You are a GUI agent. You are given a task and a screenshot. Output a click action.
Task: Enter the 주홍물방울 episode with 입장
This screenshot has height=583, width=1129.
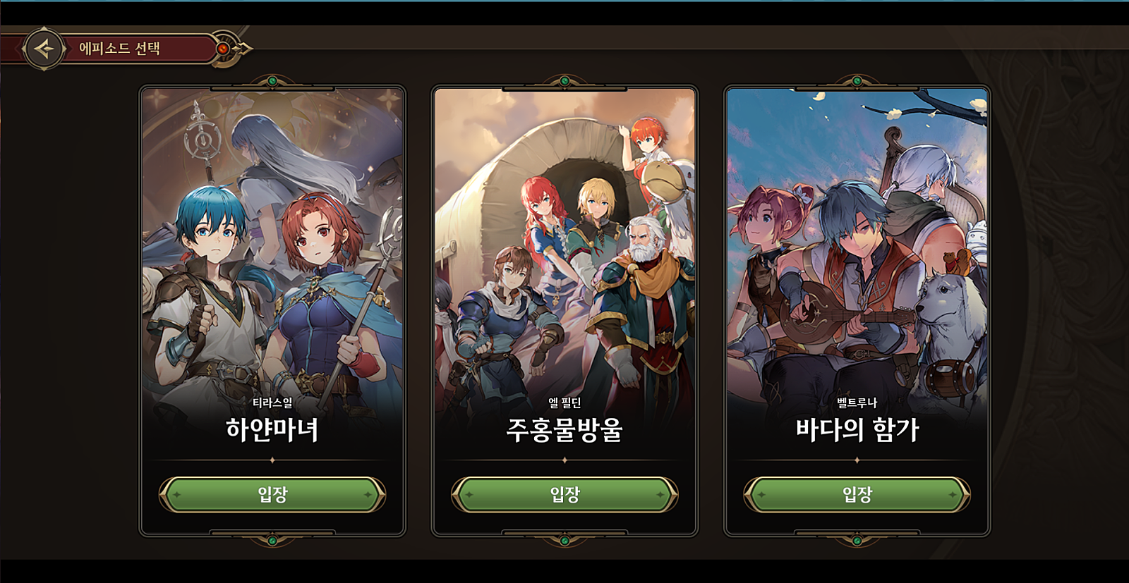pyautogui.click(x=564, y=494)
